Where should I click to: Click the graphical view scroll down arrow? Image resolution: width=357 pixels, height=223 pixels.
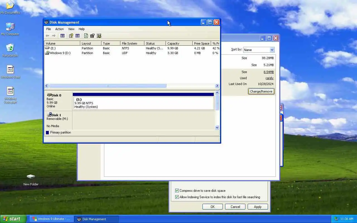tap(217, 127)
